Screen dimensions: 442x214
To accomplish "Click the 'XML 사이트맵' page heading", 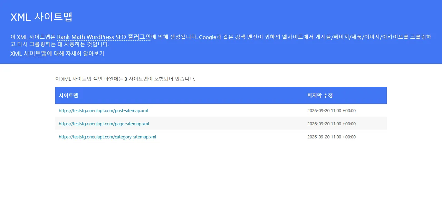I will click(x=41, y=17).
